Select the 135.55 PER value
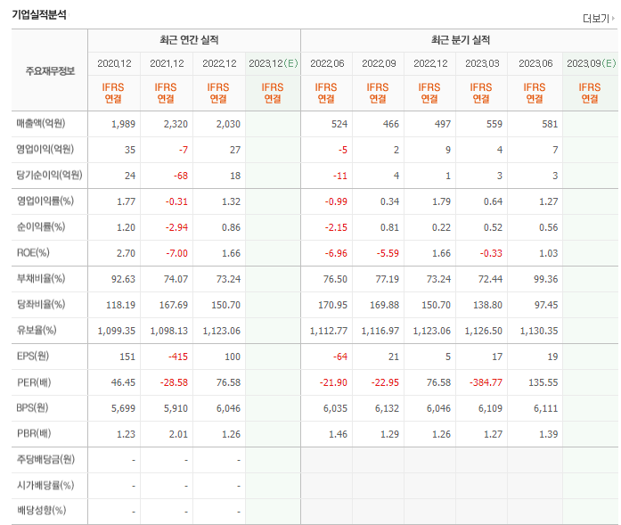621x525 pixels. 543,382
